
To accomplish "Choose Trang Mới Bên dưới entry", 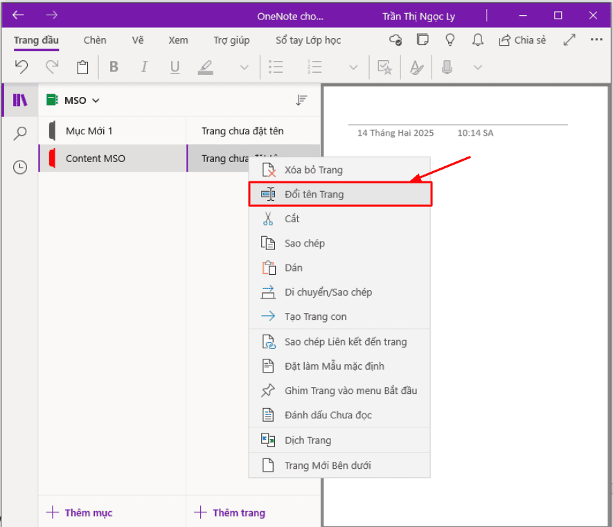I will tap(339, 465).
